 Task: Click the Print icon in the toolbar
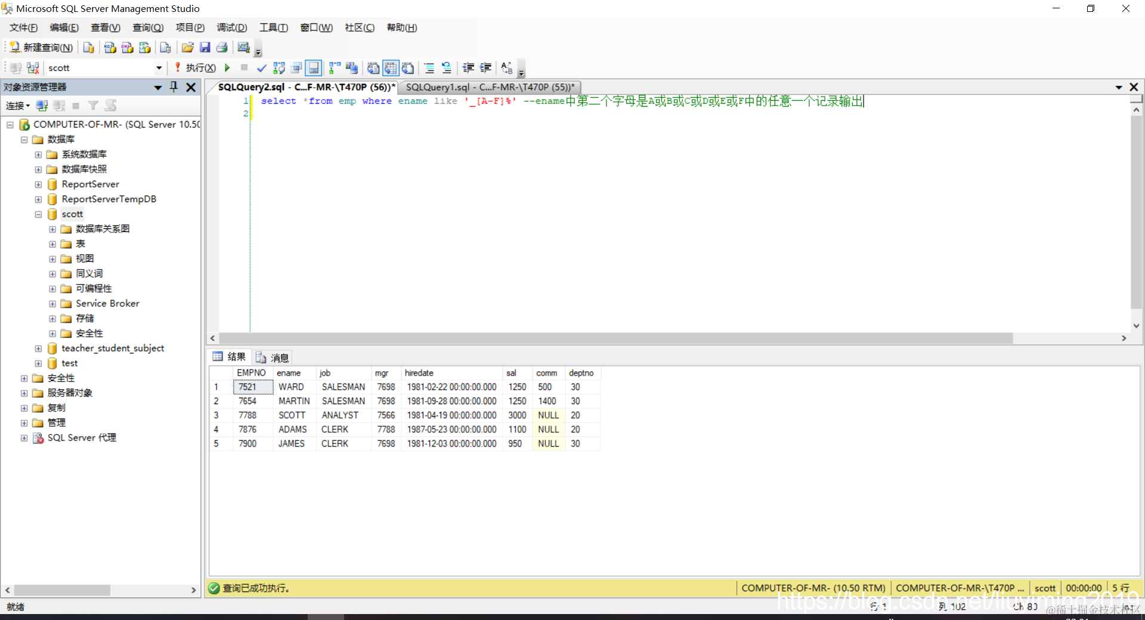[222, 48]
